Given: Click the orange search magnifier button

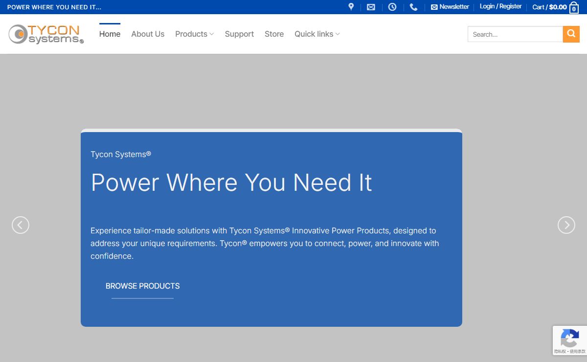Looking at the screenshot, I should [x=571, y=34].
